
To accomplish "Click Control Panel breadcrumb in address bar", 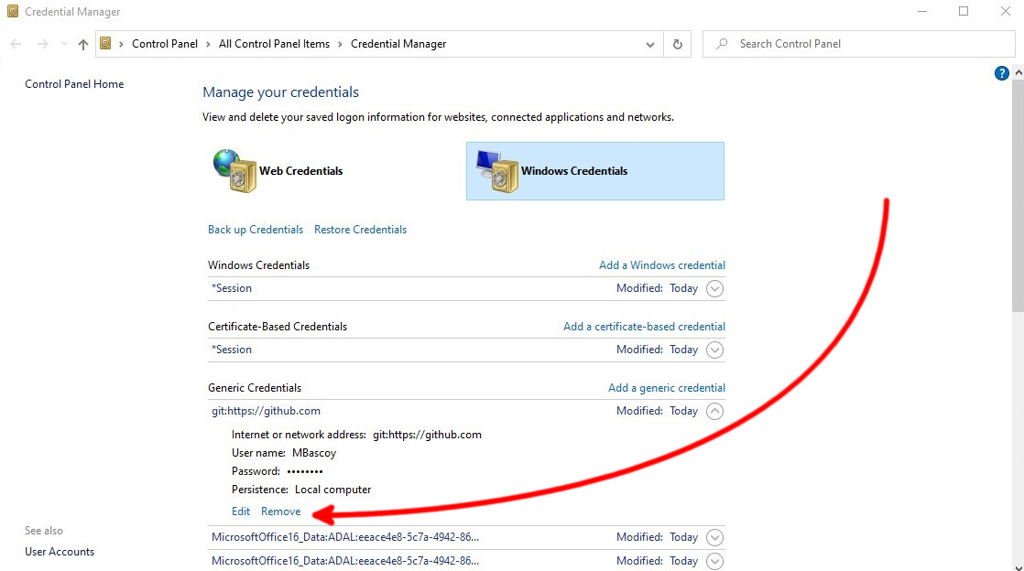I will [x=166, y=44].
